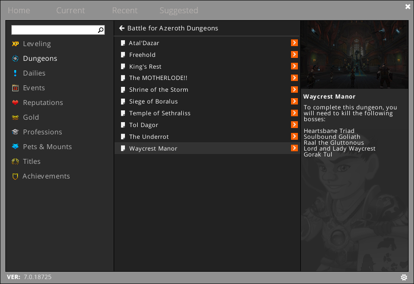Load King's Rest guide with orange arrow

[x=294, y=66]
